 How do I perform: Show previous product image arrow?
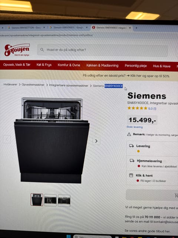[7, 139]
